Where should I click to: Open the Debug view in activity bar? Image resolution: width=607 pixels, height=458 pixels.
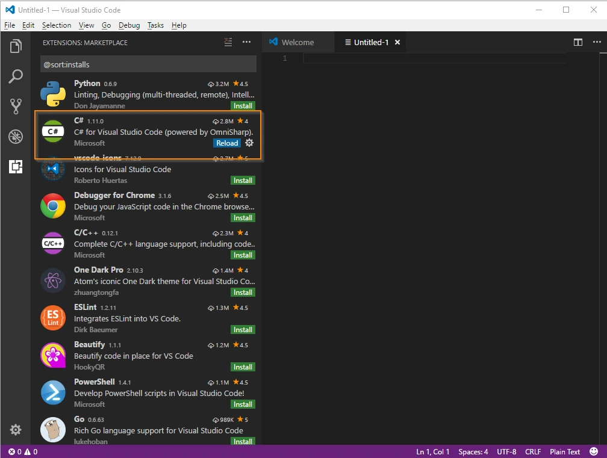tap(16, 137)
